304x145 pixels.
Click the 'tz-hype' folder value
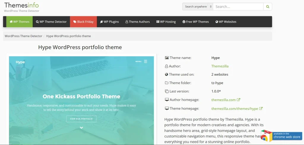217,83
